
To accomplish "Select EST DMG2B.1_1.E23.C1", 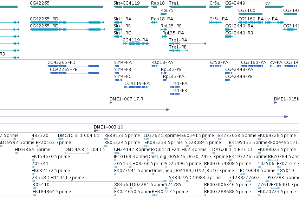I will pyautogui.click(x=214, y=153).
